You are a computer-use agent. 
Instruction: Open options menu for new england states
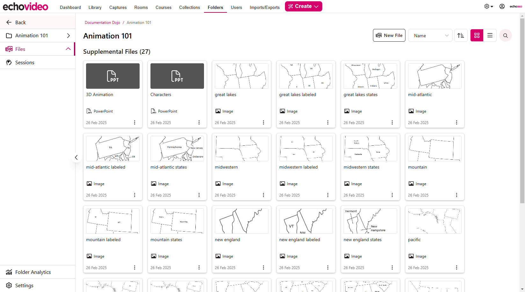point(392,268)
